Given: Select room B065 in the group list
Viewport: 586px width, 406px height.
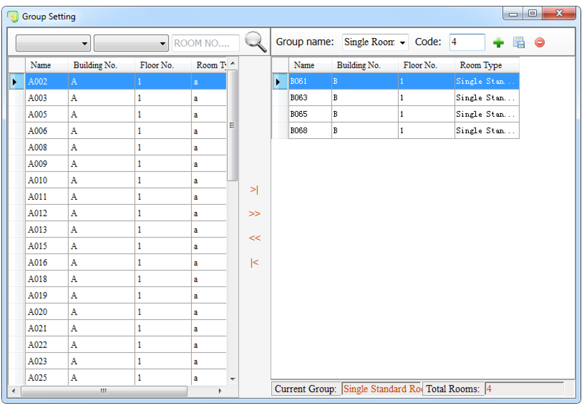Looking at the screenshot, I should tap(299, 114).
